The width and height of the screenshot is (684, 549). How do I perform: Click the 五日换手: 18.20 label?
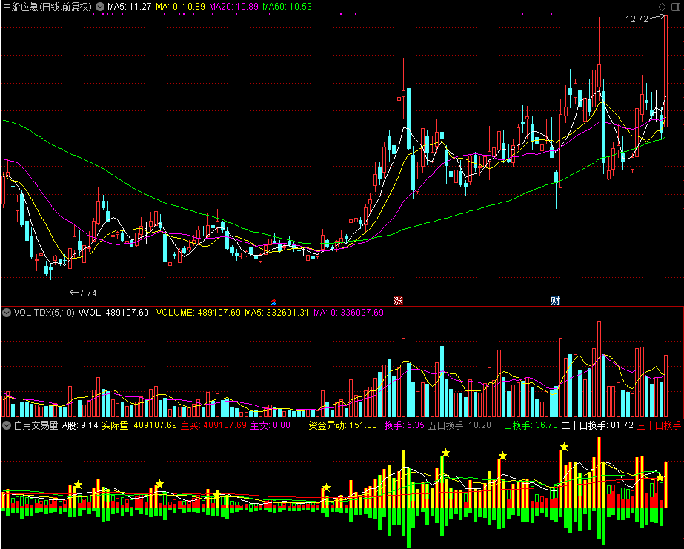(459, 425)
